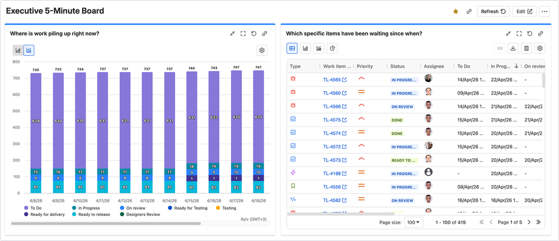The width and height of the screenshot is (559, 241).
Task: Sort by the In Progress column arrow
Action: [516, 66]
